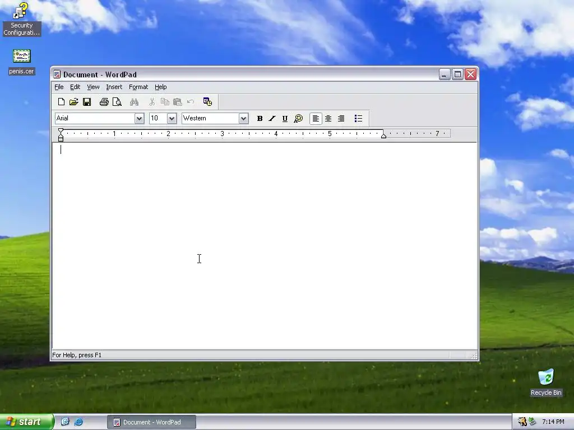Select Security Configuration desktop shortcut
This screenshot has height=430, width=574.
point(22,19)
